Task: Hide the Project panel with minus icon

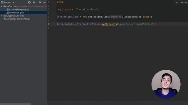Action: tap(44, 2)
